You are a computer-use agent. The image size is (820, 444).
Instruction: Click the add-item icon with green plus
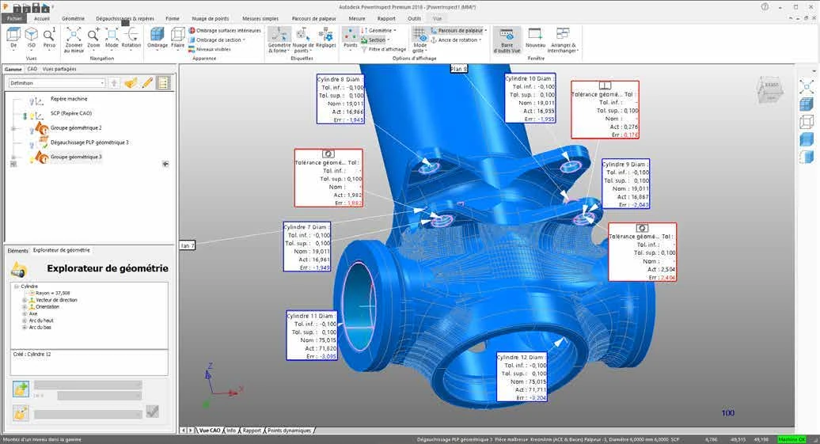coord(21,389)
